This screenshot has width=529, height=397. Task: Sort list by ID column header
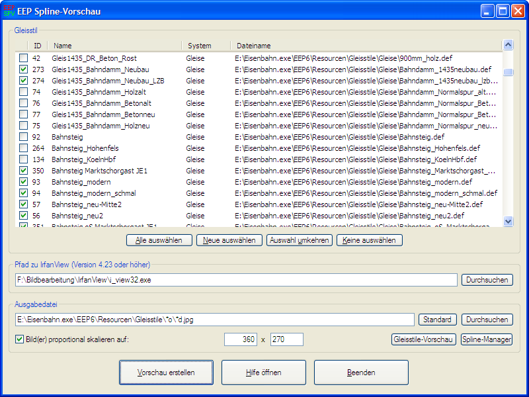[x=37, y=46]
